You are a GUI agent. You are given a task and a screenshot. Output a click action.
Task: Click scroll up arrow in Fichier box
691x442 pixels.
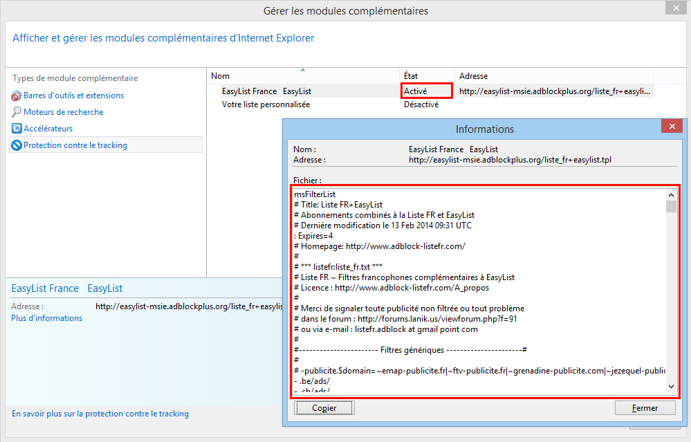click(x=671, y=195)
